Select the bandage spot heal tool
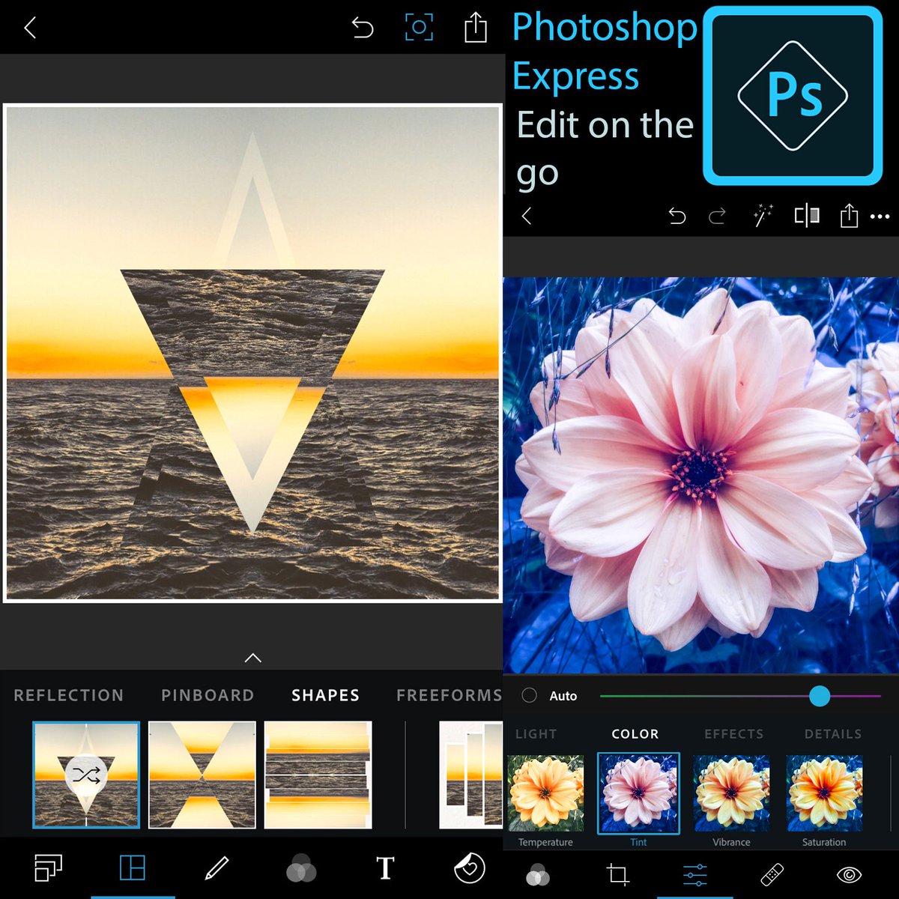 click(x=772, y=874)
